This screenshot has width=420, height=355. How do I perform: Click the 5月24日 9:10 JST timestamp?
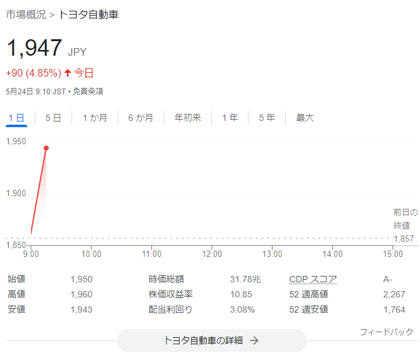pyautogui.click(x=35, y=92)
